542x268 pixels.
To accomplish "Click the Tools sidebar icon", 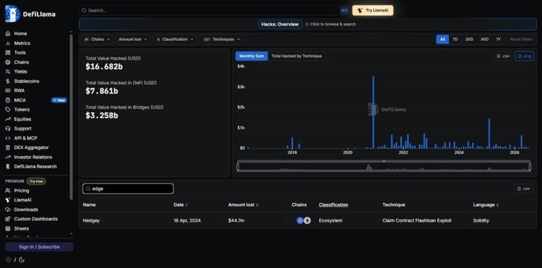I will point(7,52).
